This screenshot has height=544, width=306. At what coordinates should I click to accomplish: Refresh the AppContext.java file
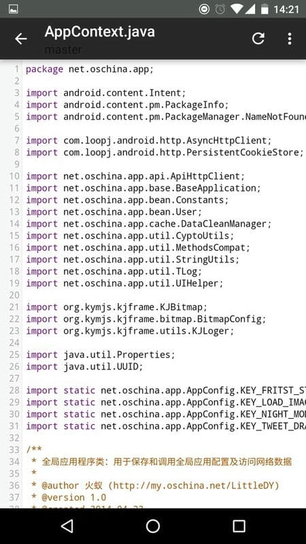(258, 39)
